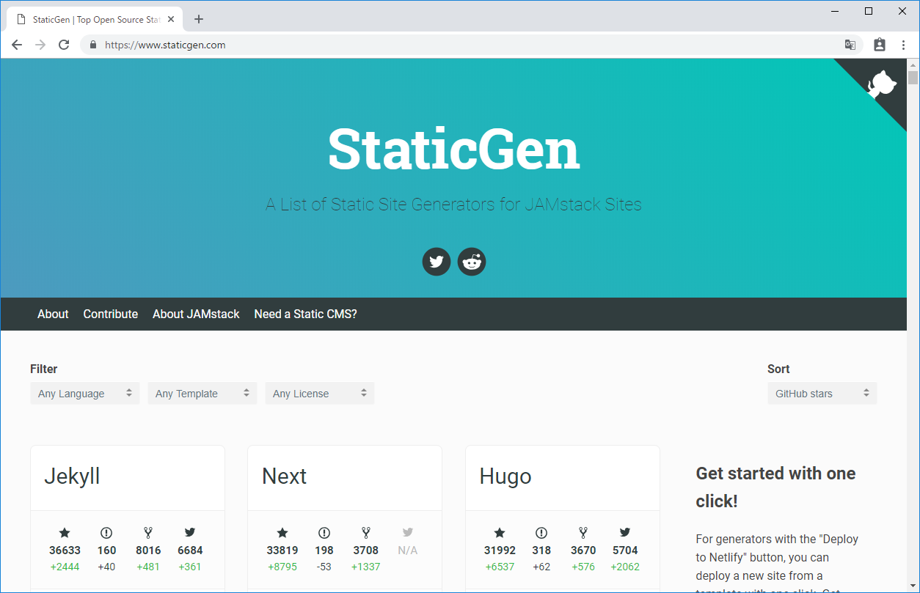
Task: Open the GitHub corner octocat icon
Action: [x=883, y=84]
